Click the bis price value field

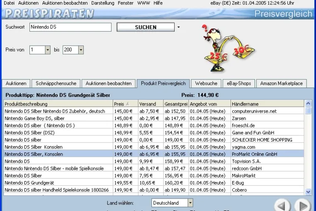(x=70, y=50)
